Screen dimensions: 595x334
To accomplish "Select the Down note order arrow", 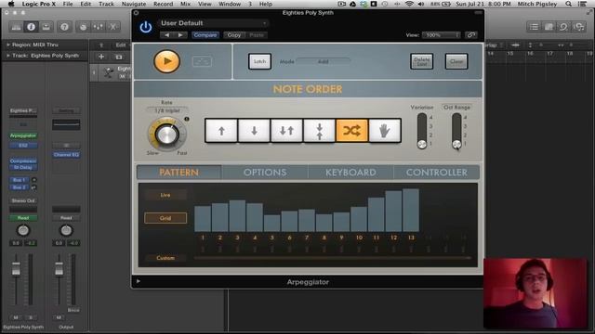I will click(254, 131).
